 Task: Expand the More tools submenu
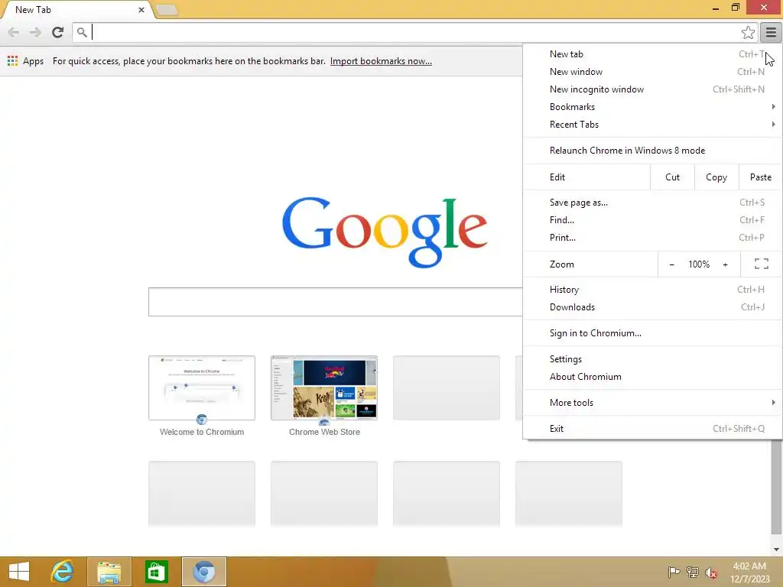coord(652,402)
